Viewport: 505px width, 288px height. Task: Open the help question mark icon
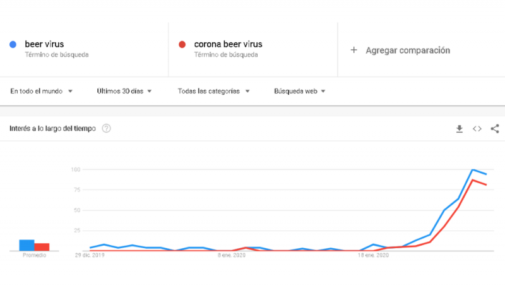(107, 129)
